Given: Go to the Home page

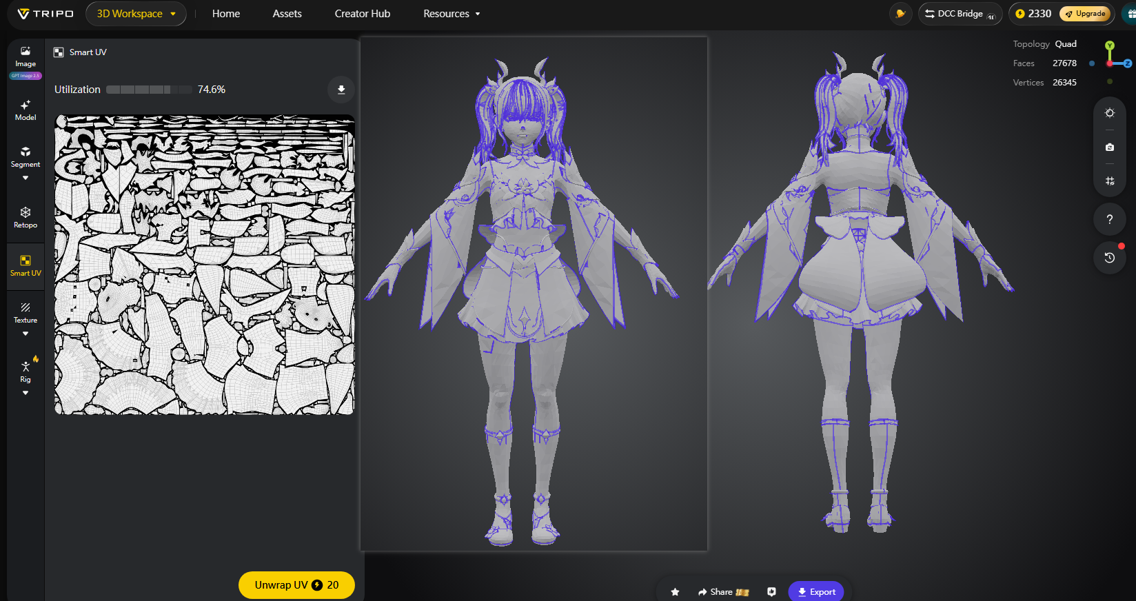Looking at the screenshot, I should [226, 14].
